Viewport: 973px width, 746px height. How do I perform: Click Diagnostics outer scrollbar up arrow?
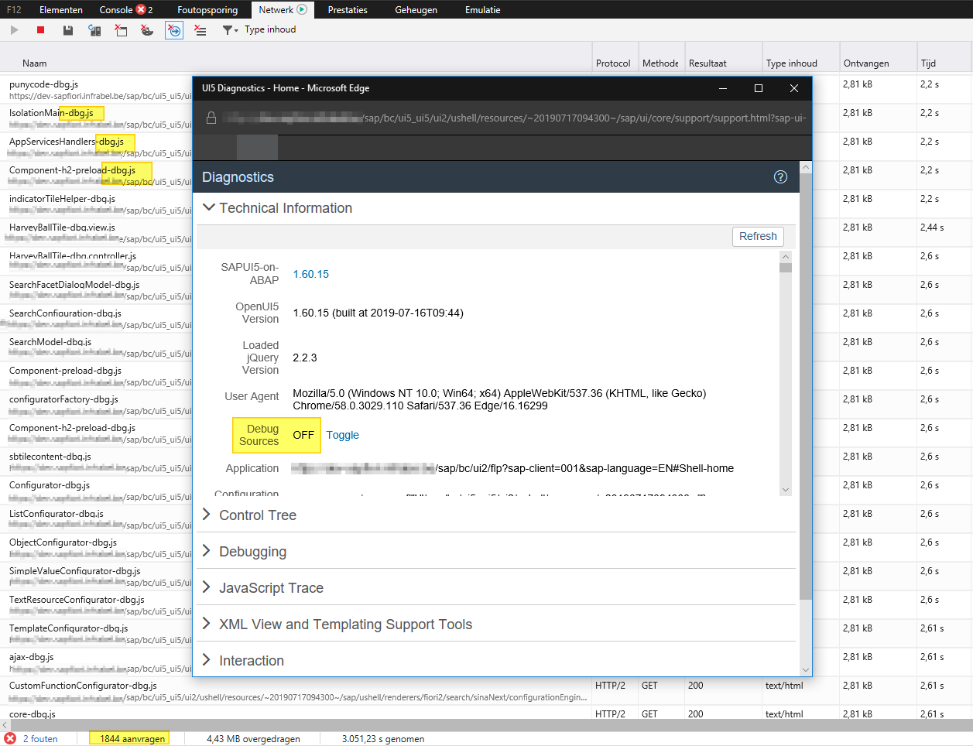(806, 167)
